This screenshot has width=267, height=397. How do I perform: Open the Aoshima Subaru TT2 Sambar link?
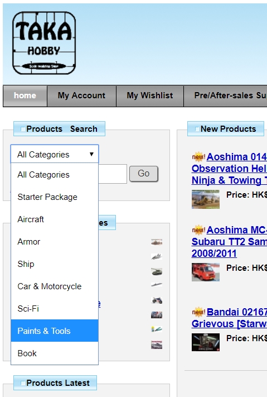(229, 242)
